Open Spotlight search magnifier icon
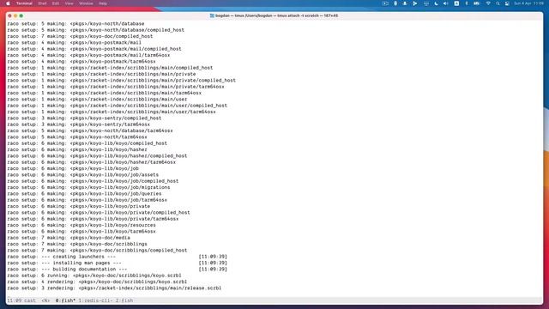Screen dimensions: 549x309 [498, 3]
